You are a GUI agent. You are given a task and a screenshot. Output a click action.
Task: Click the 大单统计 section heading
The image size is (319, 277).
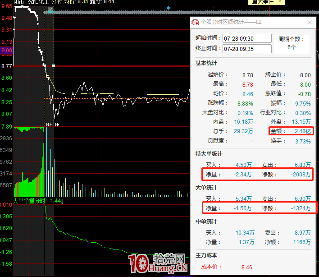pyautogui.click(x=206, y=188)
